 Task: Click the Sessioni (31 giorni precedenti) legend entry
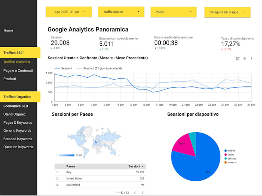99,68
